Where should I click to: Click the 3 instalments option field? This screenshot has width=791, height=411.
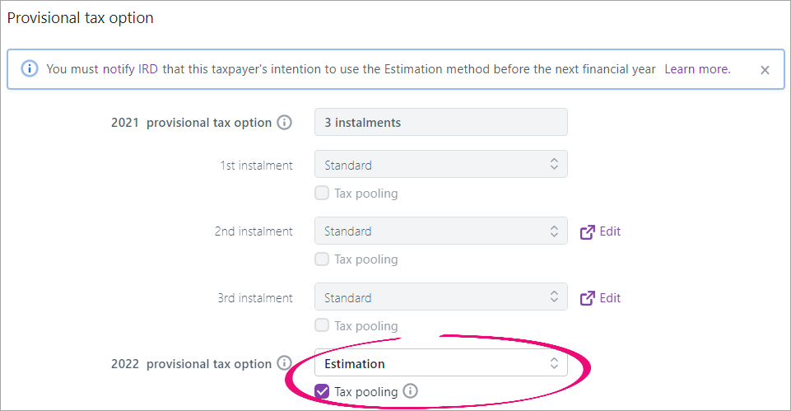click(x=441, y=122)
